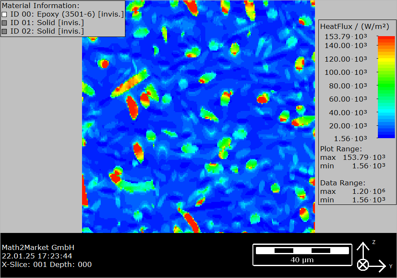This screenshot has height=278, width=397.
Task: Click the Z axis arrow of the orientation triad
Action: [363, 251]
